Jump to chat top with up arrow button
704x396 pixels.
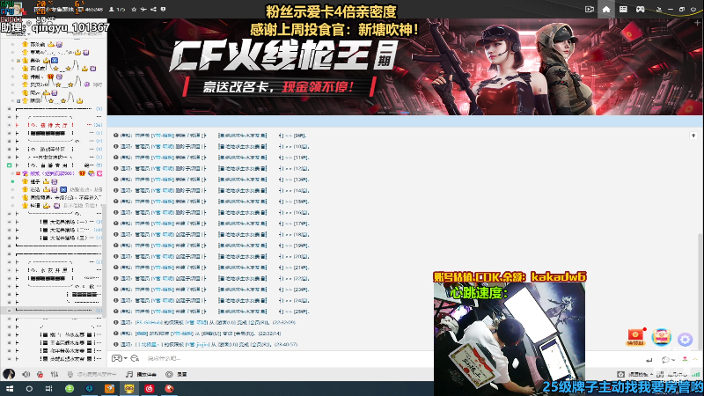pos(693,136)
